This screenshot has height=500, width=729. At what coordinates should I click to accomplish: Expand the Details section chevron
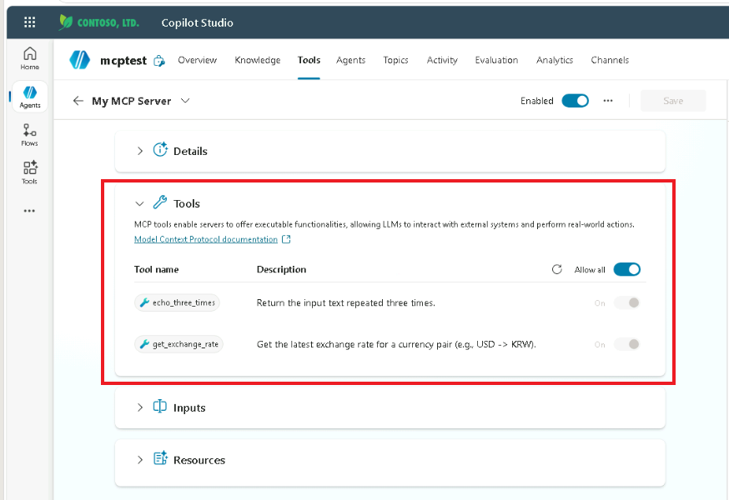coord(140,151)
